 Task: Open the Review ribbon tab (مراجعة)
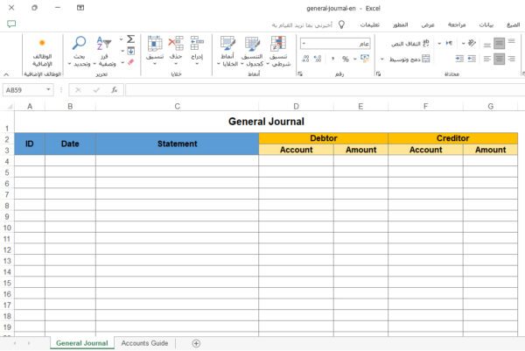tap(457, 25)
